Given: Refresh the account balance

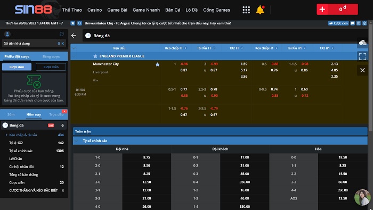Looking at the screenshot, I should point(62,34).
